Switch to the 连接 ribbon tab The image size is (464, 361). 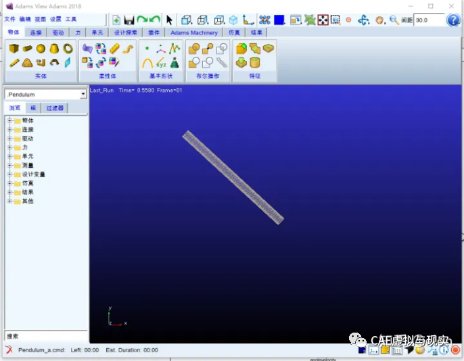(x=36, y=32)
